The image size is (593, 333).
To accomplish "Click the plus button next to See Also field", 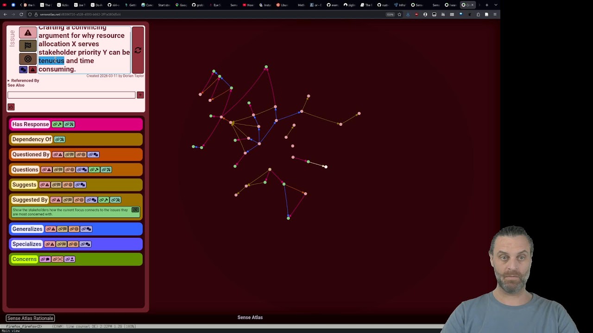I will 140,95.
